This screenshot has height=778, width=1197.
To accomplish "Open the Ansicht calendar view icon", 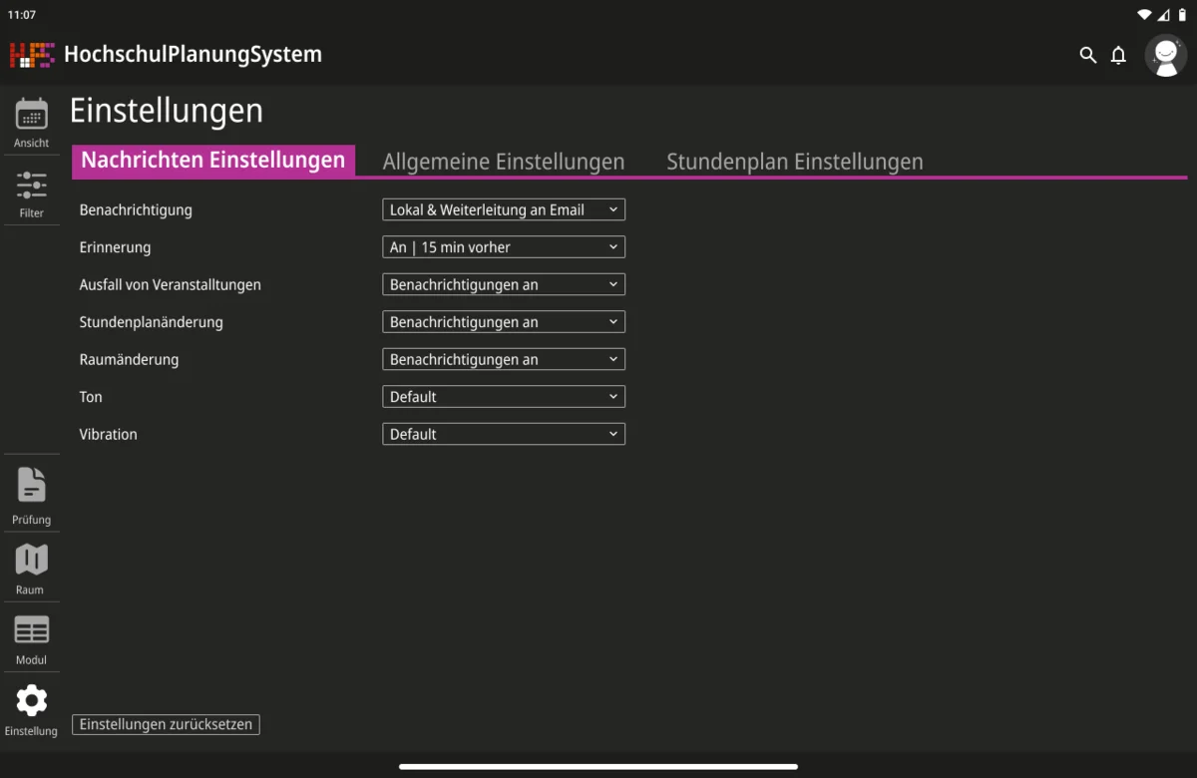I will pos(31,116).
